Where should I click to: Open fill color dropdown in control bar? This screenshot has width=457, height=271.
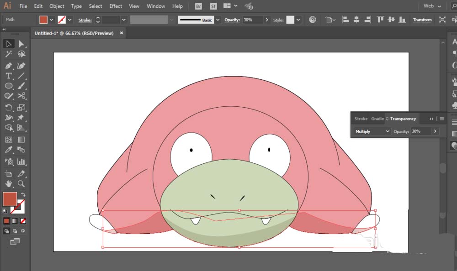pyautogui.click(x=51, y=20)
